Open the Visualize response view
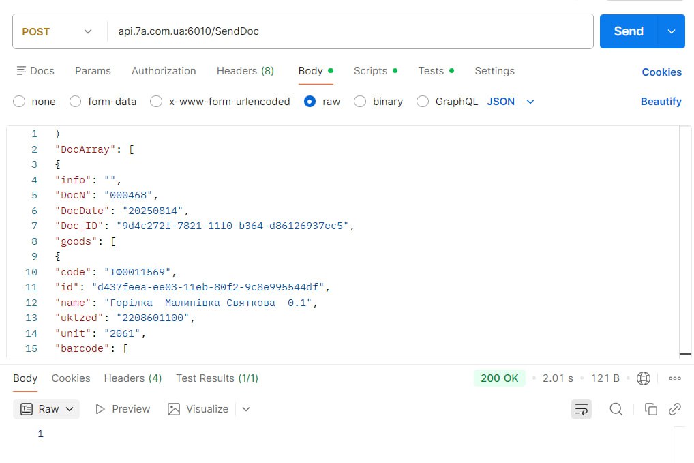 pyautogui.click(x=198, y=409)
